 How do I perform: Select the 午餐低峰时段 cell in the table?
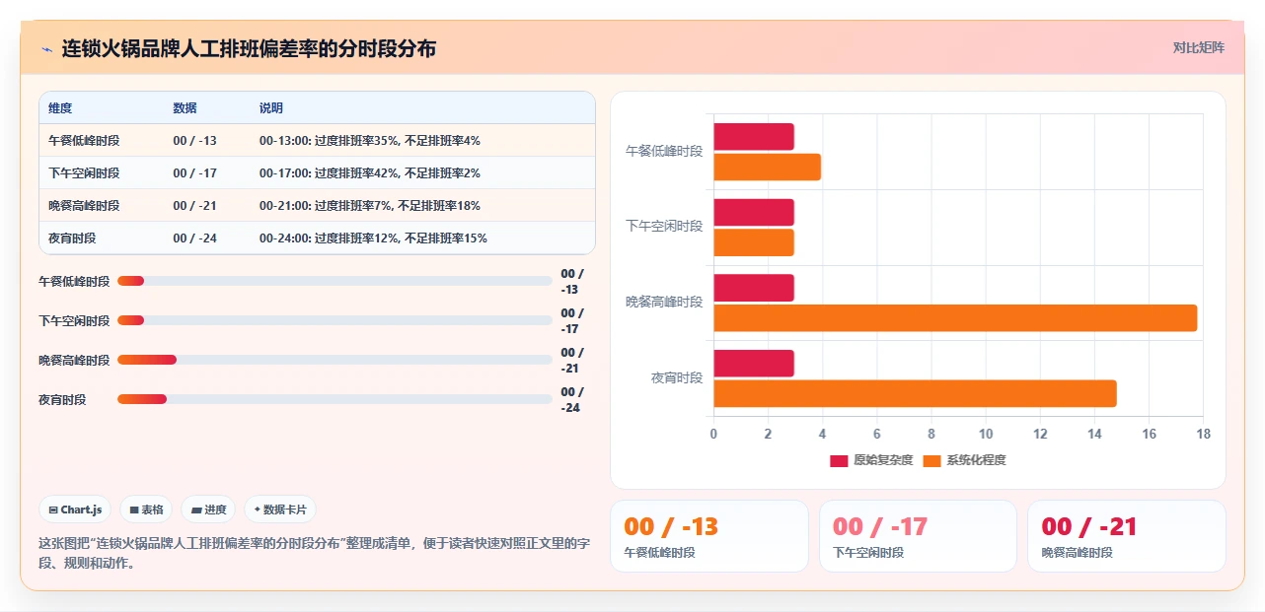pos(84,141)
